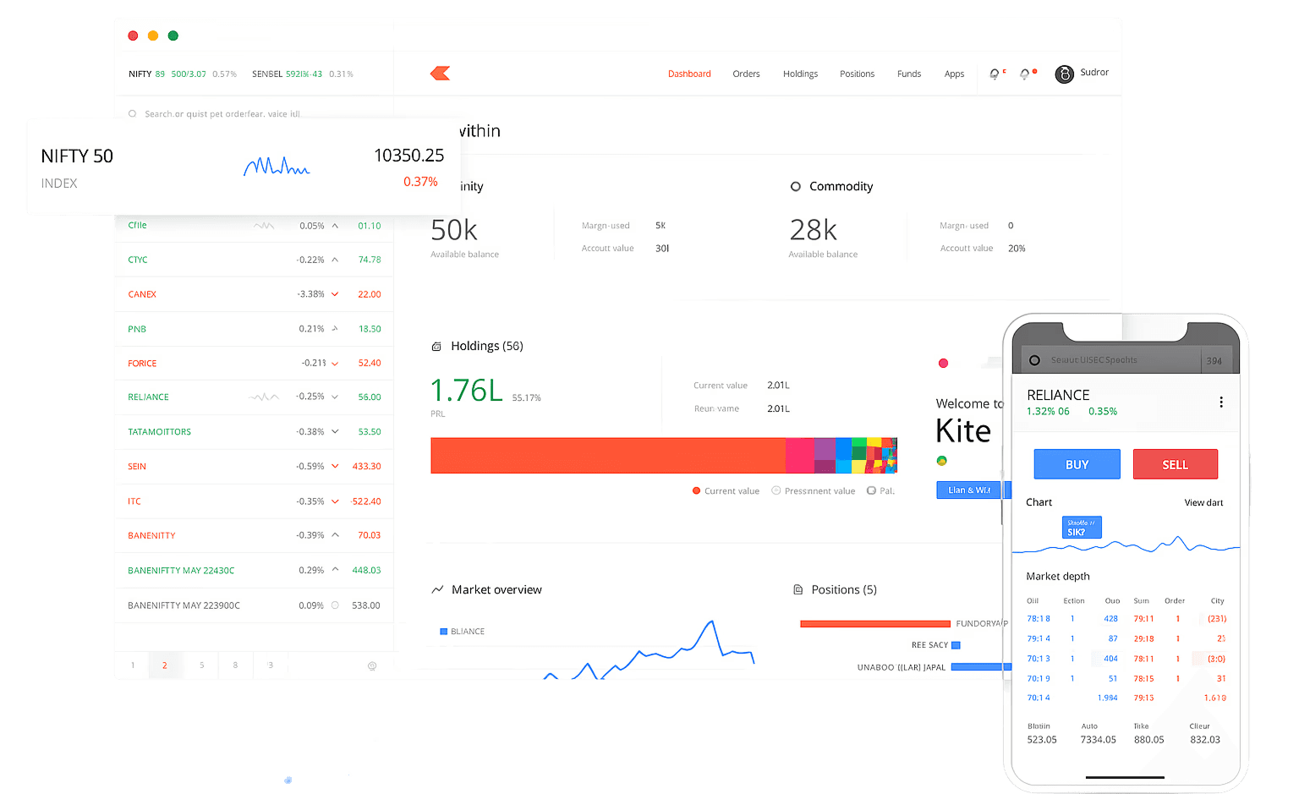Click the NIFTY 50 sparkline chart
1299x794 pixels.
277,166
